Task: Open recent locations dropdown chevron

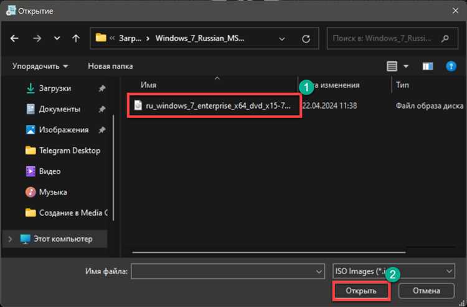Action: coord(57,39)
